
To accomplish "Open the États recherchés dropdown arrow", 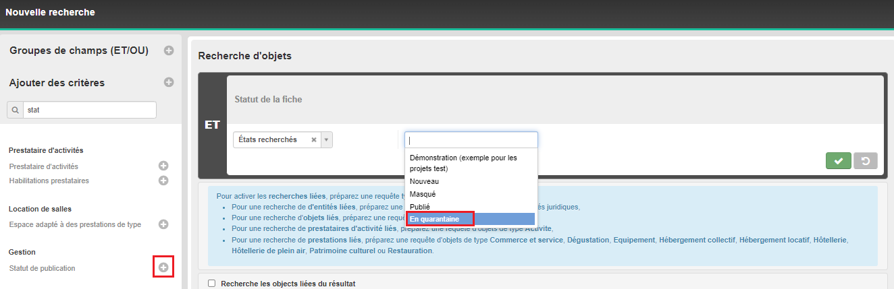I will (x=327, y=140).
